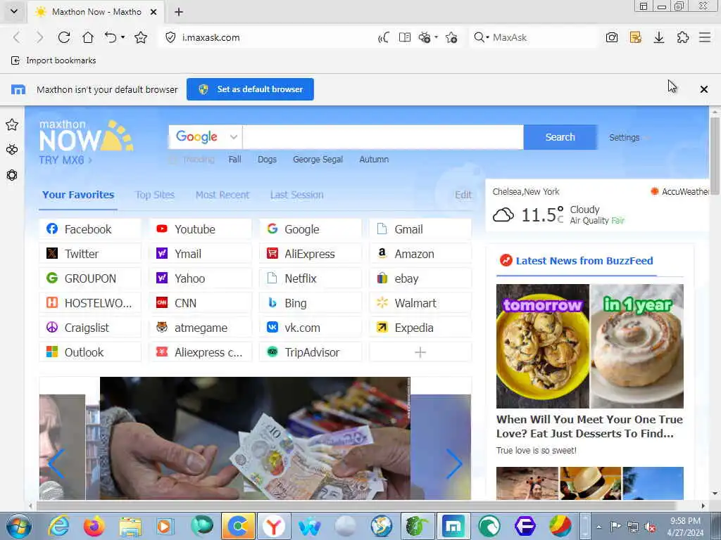Open the Youtube favorite tile
Image resolution: width=721 pixels, height=540 pixels.
(x=201, y=229)
